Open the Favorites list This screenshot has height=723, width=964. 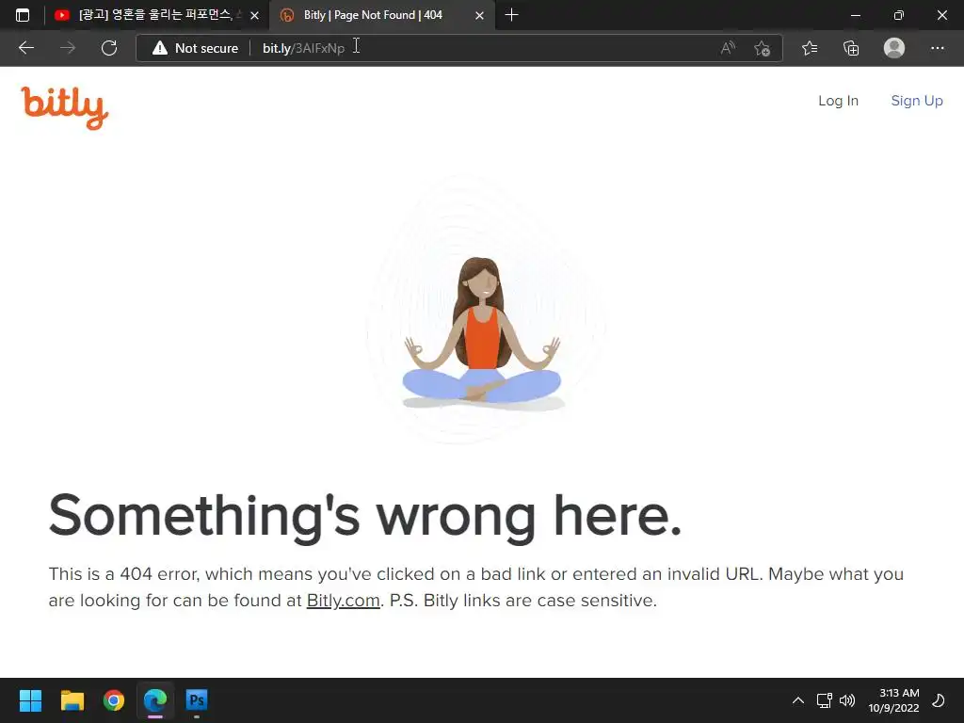click(810, 48)
